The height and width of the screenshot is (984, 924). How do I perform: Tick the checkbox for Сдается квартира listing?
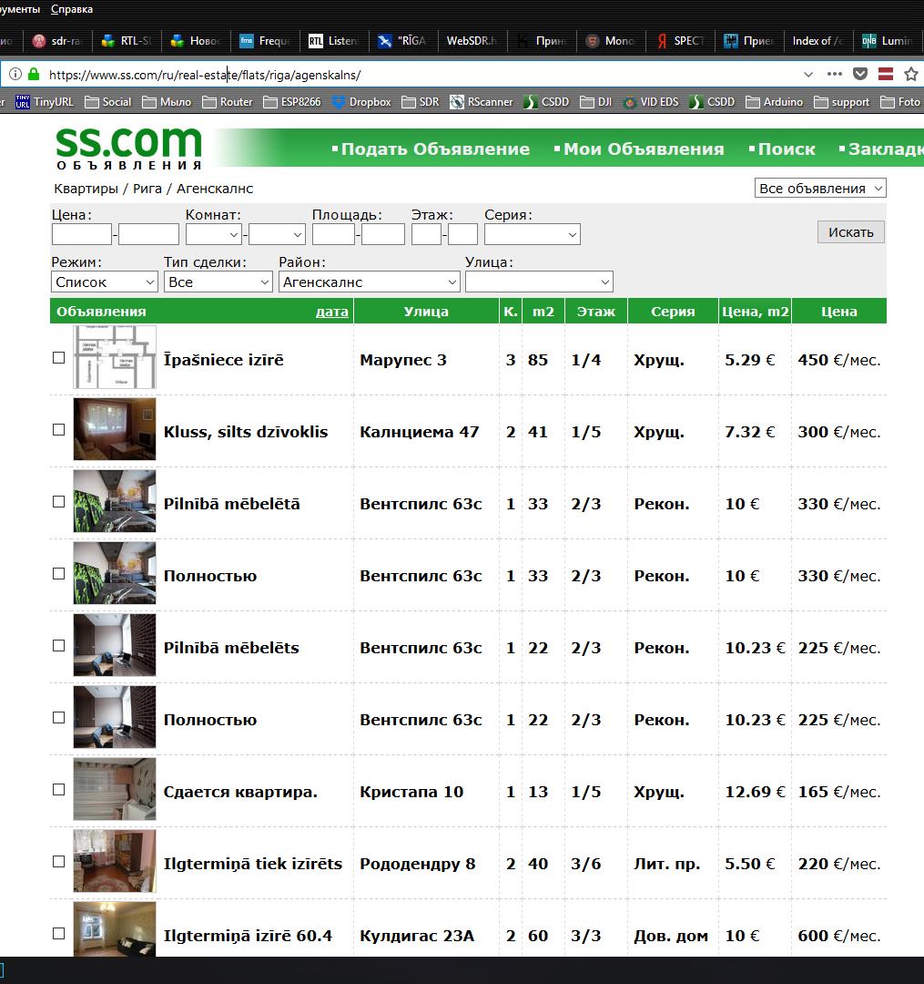(x=59, y=789)
